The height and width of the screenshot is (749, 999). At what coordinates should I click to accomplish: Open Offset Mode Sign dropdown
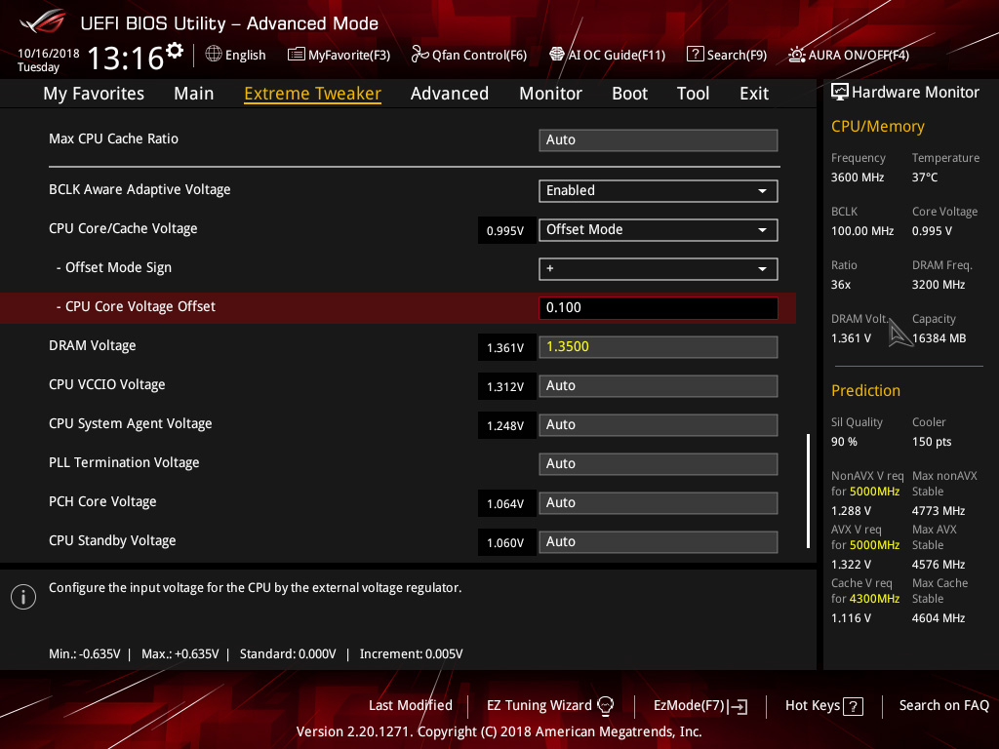pos(659,269)
